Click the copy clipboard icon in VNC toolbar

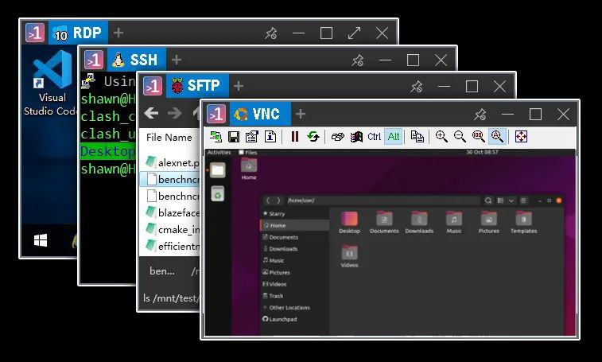417,137
